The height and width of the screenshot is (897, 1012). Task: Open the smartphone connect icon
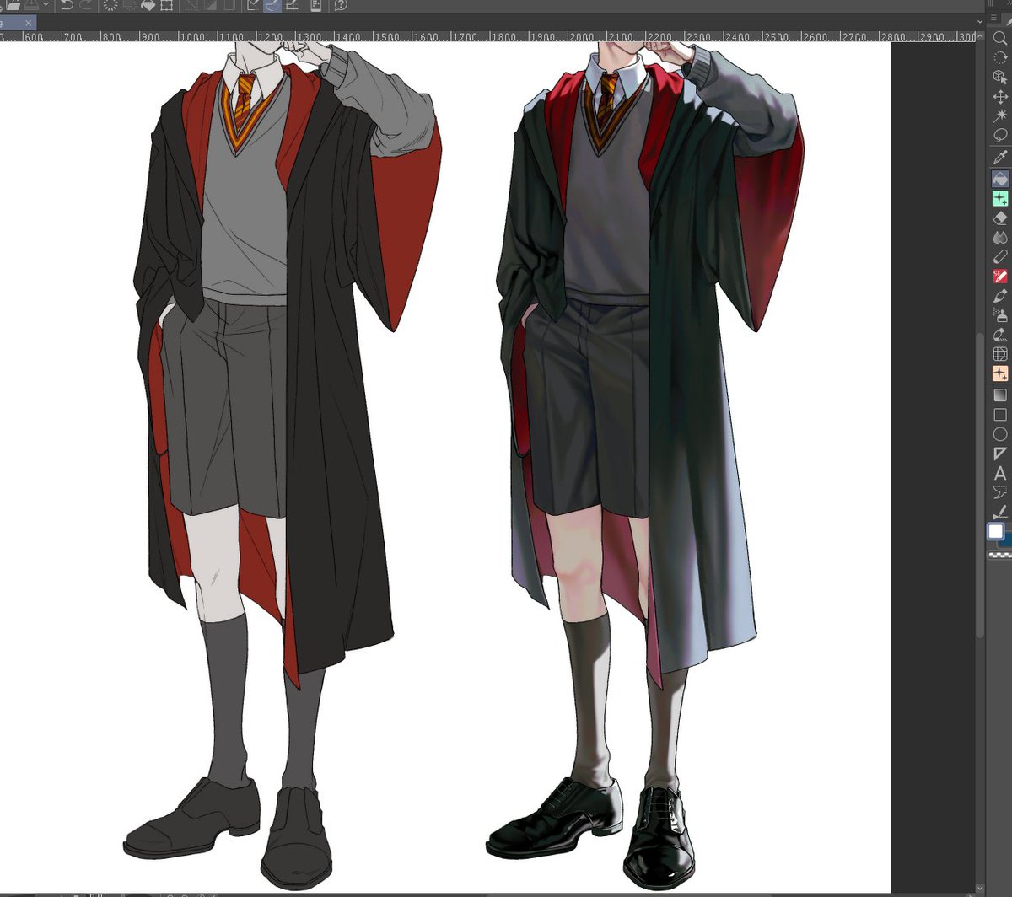[316, 5]
